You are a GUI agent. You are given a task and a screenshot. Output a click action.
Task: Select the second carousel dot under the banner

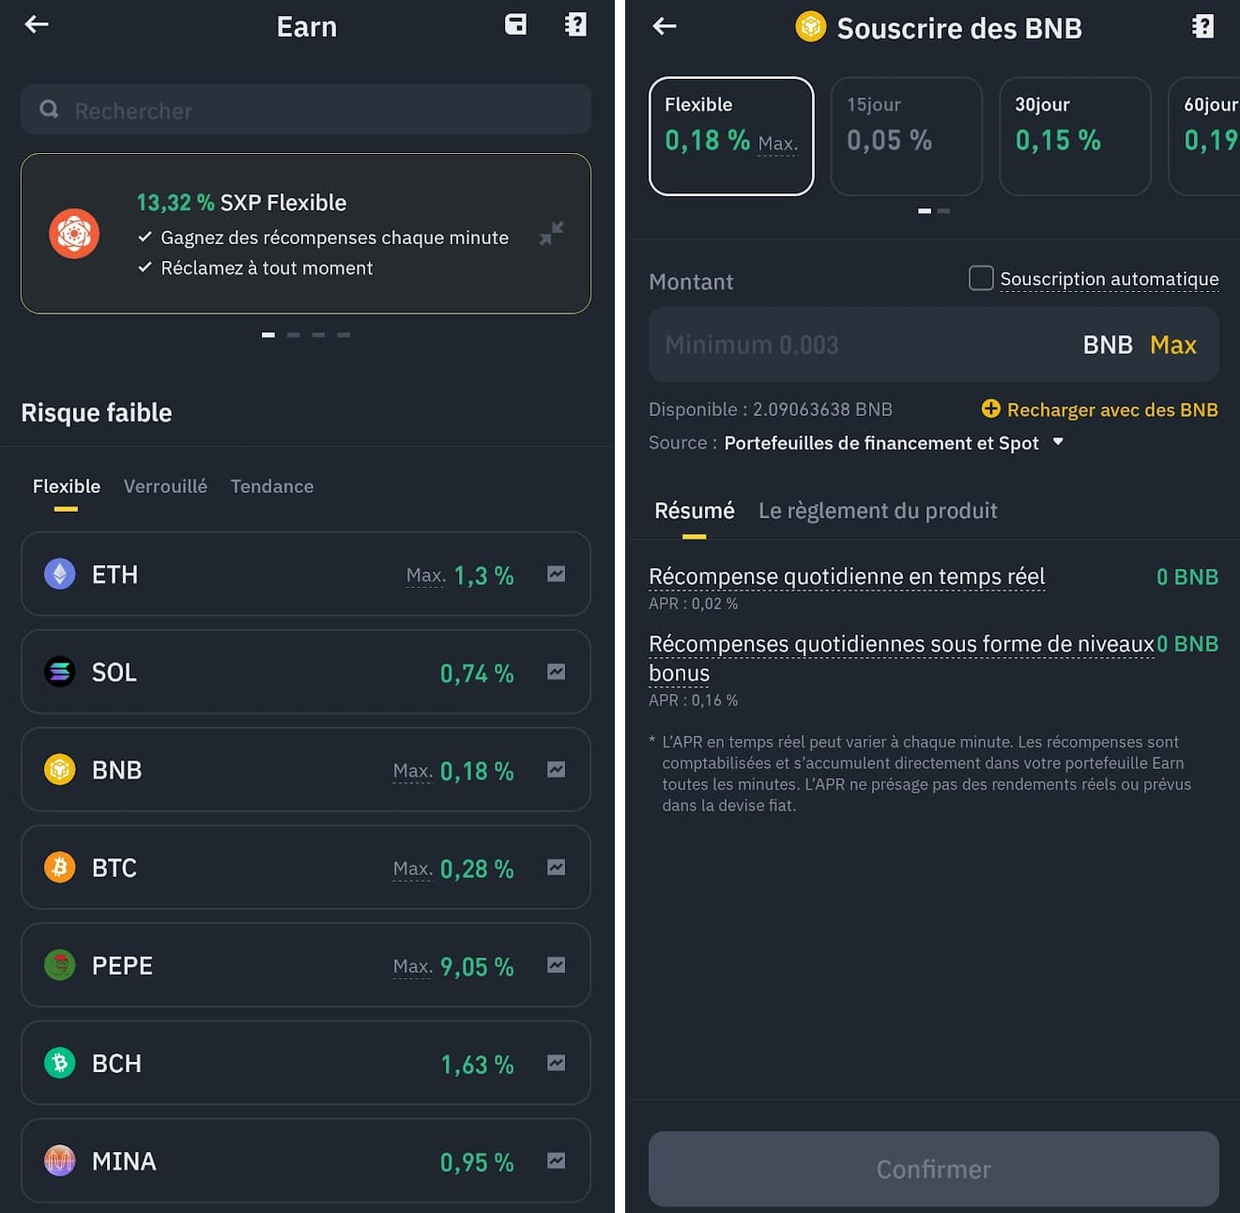(294, 334)
